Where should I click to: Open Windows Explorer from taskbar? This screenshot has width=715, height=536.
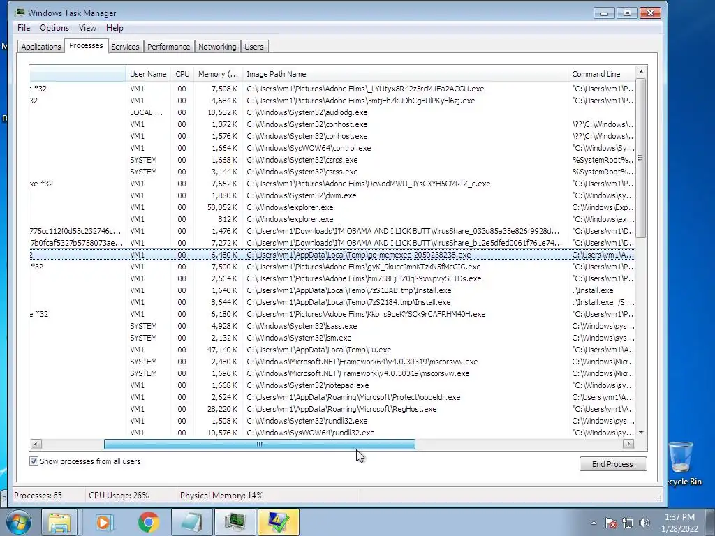coord(59,522)
